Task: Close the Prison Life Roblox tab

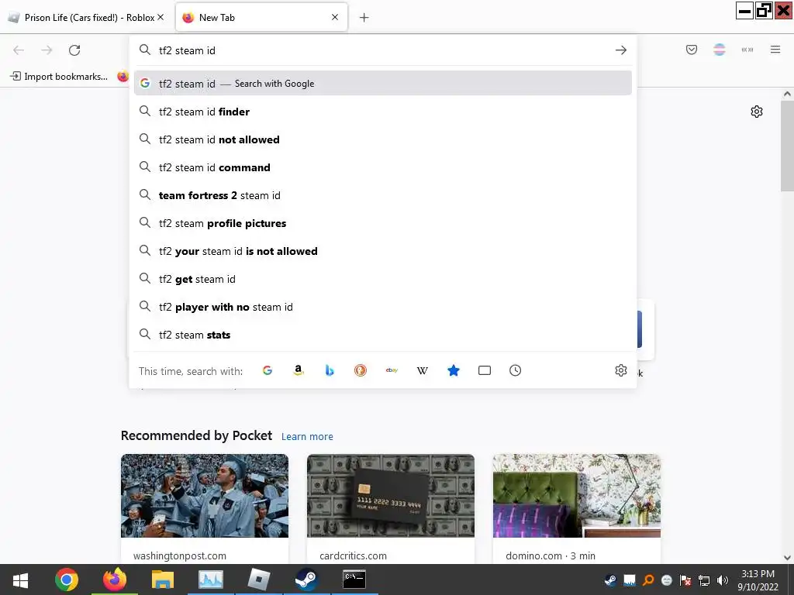Action: point(161,17)
